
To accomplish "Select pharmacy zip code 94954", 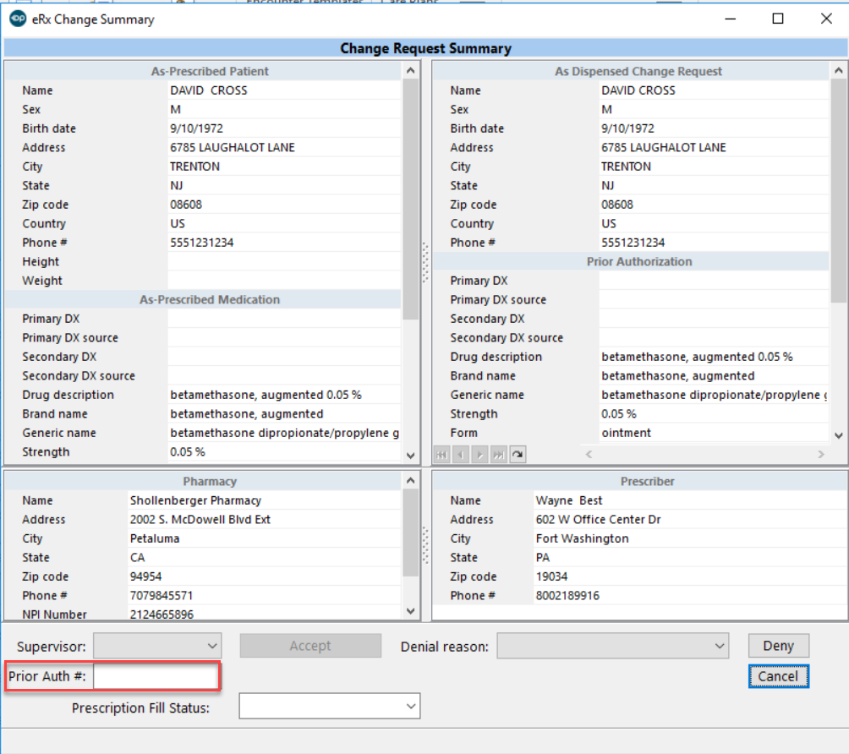I will [x=145, y=576].
